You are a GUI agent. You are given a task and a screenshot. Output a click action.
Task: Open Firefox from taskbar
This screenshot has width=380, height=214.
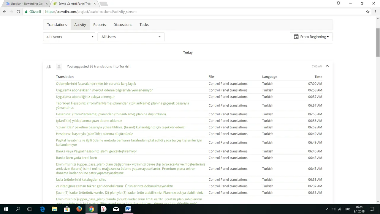click(x=79, y=209)
